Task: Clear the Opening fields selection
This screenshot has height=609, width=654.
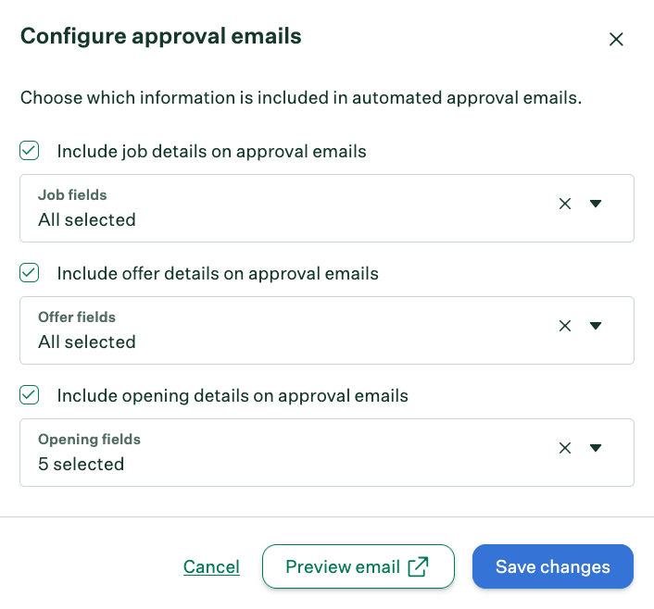Action: (x=565, y=448)
